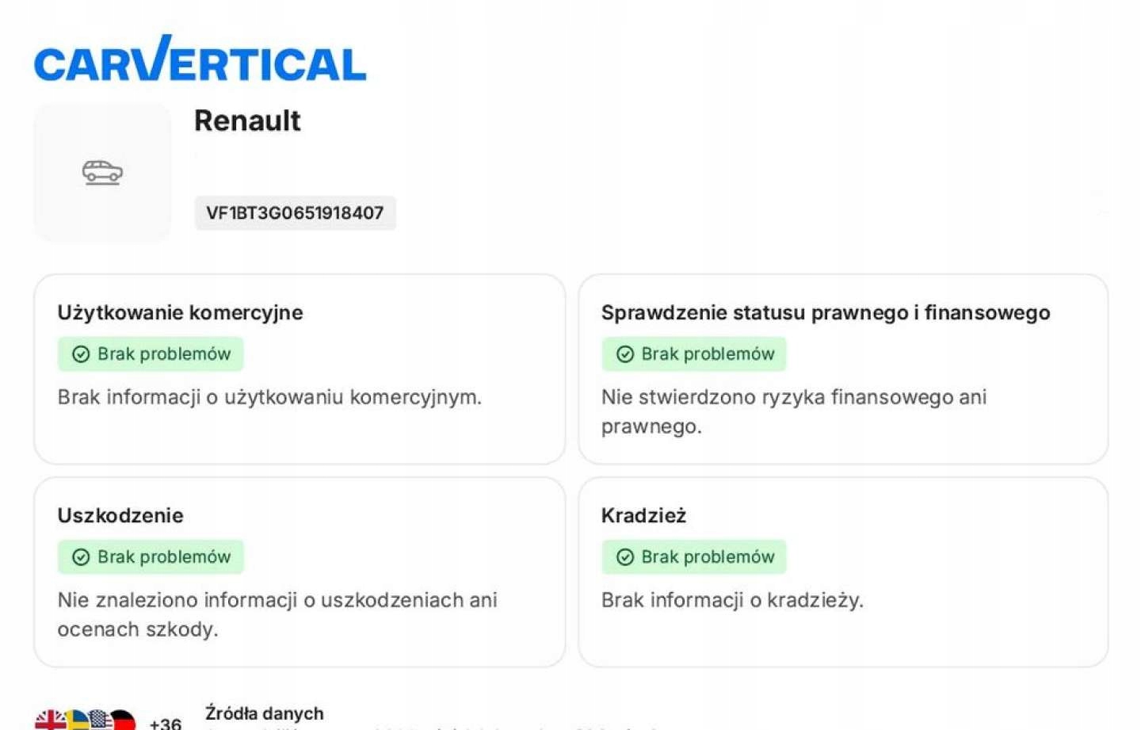Open the Sprawdzenie statusu prawnego i finansowego heading
The height and width of the screenshot is (730, 1141).
pos(825,312)
